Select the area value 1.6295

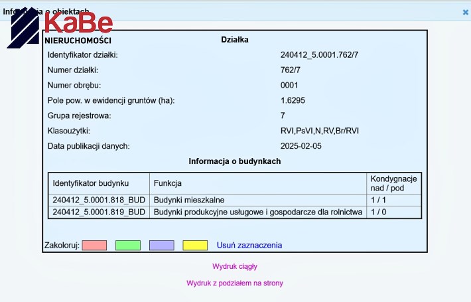[293, 100]
